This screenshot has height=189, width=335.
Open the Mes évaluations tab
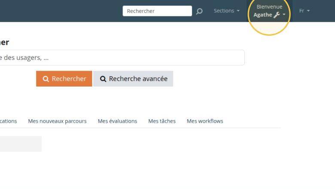coord(117,121)
